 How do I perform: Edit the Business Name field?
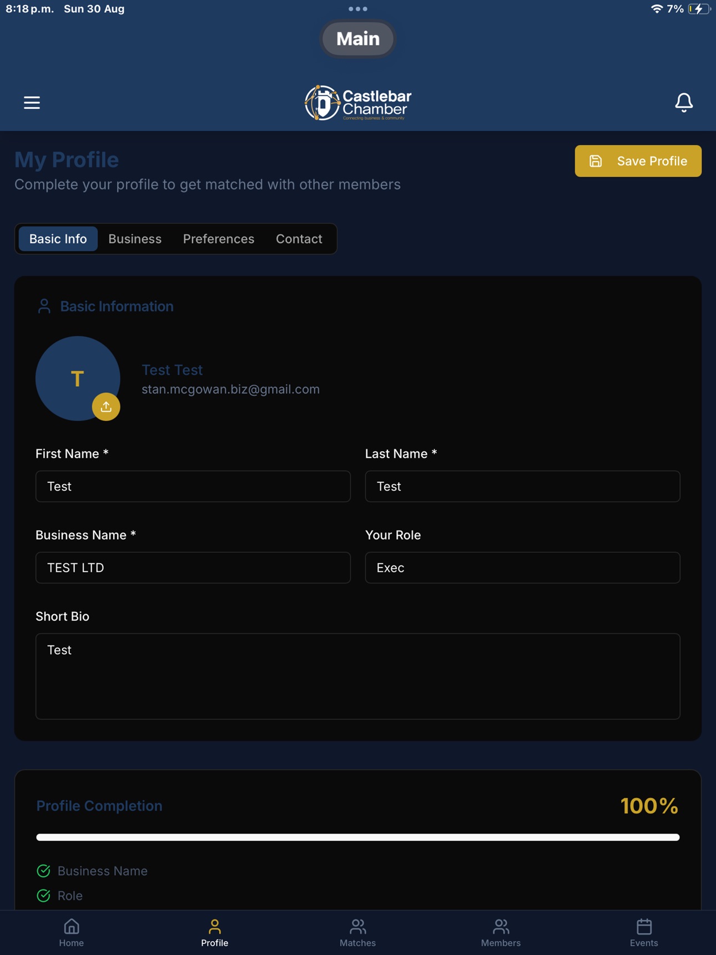click(193, 568)
